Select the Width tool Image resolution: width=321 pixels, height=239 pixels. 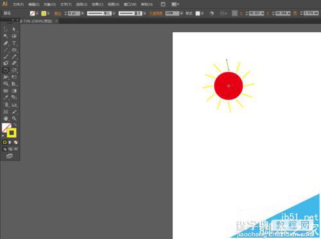click(6, 77)
